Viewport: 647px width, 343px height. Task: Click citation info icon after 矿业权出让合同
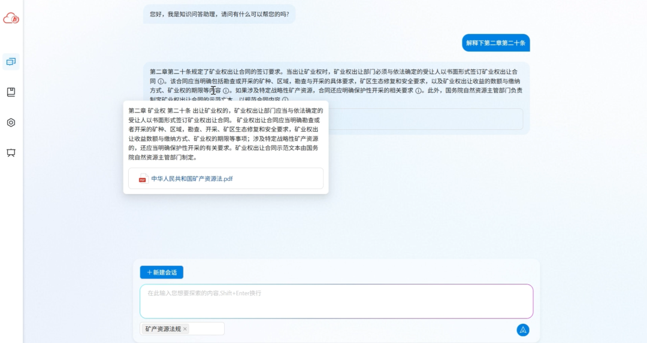161,81
